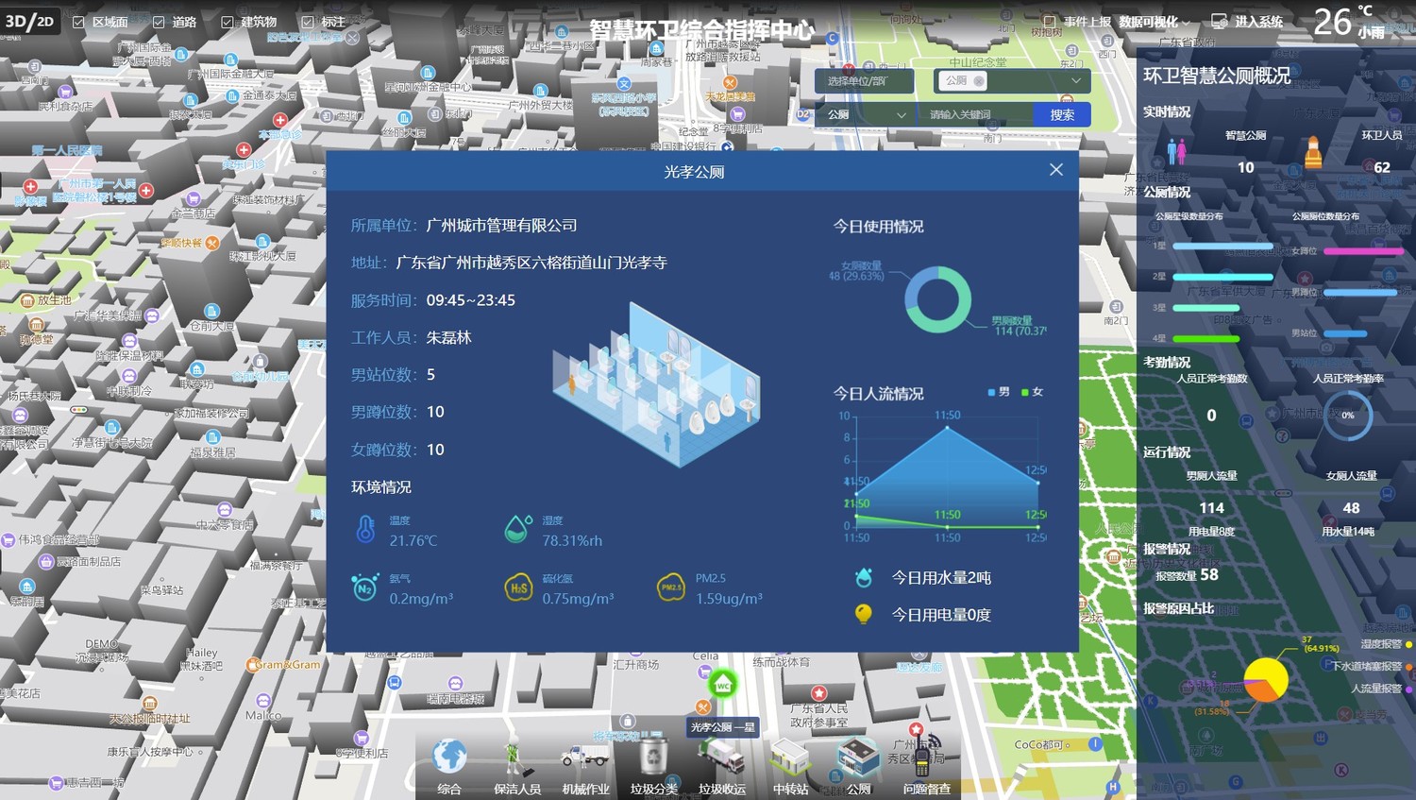1416x800 pixels.
Task: Click the 4星 green rating bar
Action: click(x=1205, y=338)
